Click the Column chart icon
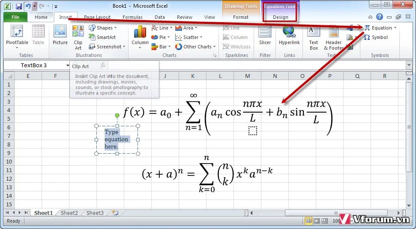The height and width of the screenshot is (229, 416). [x=140, y=32]
